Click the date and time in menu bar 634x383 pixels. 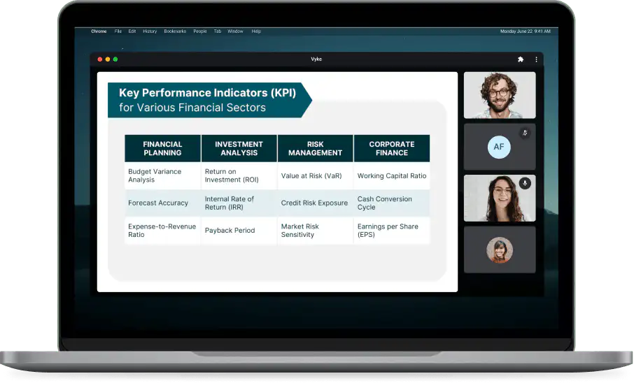[526, 31]
